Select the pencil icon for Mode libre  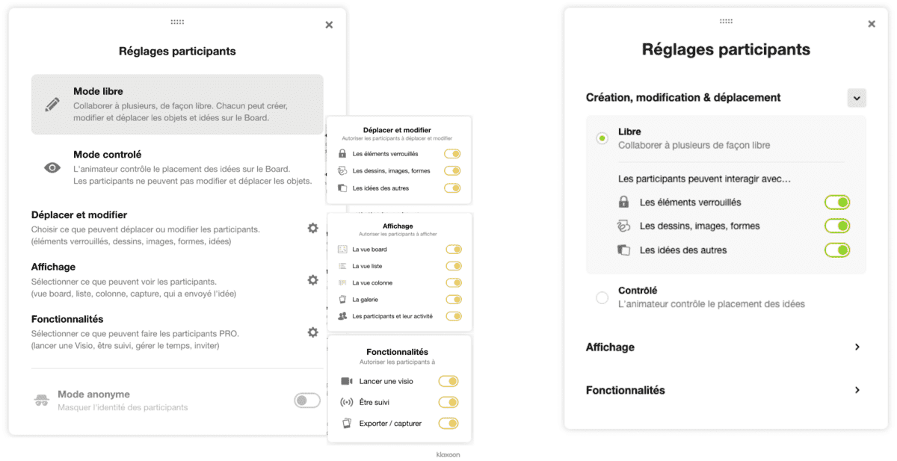point(52,104)
